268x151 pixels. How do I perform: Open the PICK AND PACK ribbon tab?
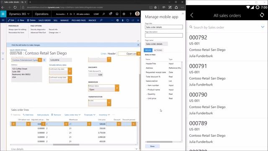pos(79,21)
